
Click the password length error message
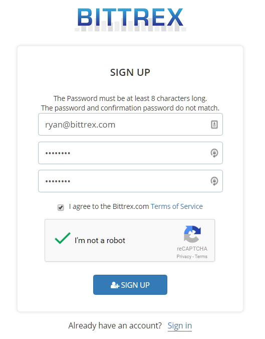(x=130, y=98)
